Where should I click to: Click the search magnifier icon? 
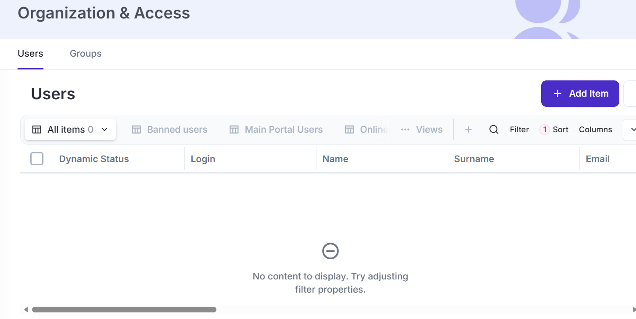494,130
